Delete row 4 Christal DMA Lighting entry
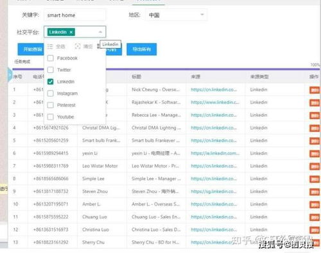321x253 pixels. click(315, 128)
